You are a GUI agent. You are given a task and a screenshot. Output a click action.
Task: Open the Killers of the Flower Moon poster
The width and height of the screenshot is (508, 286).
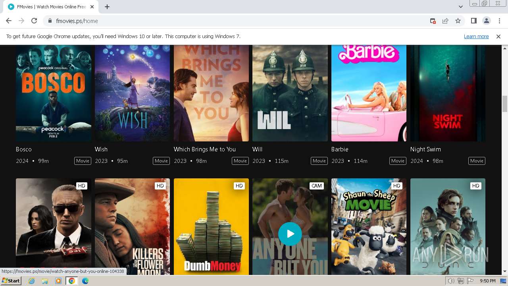(132, 226)
